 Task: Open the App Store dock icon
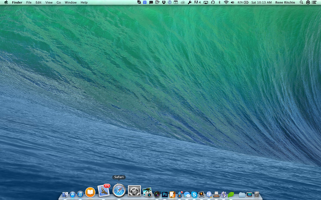point(73,194)
